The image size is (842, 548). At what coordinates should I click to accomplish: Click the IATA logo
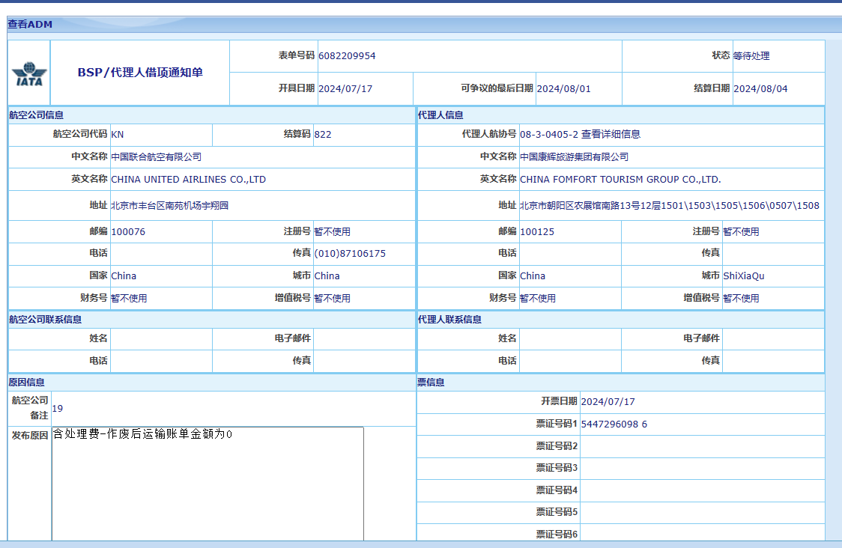click(x=28, y=73)
